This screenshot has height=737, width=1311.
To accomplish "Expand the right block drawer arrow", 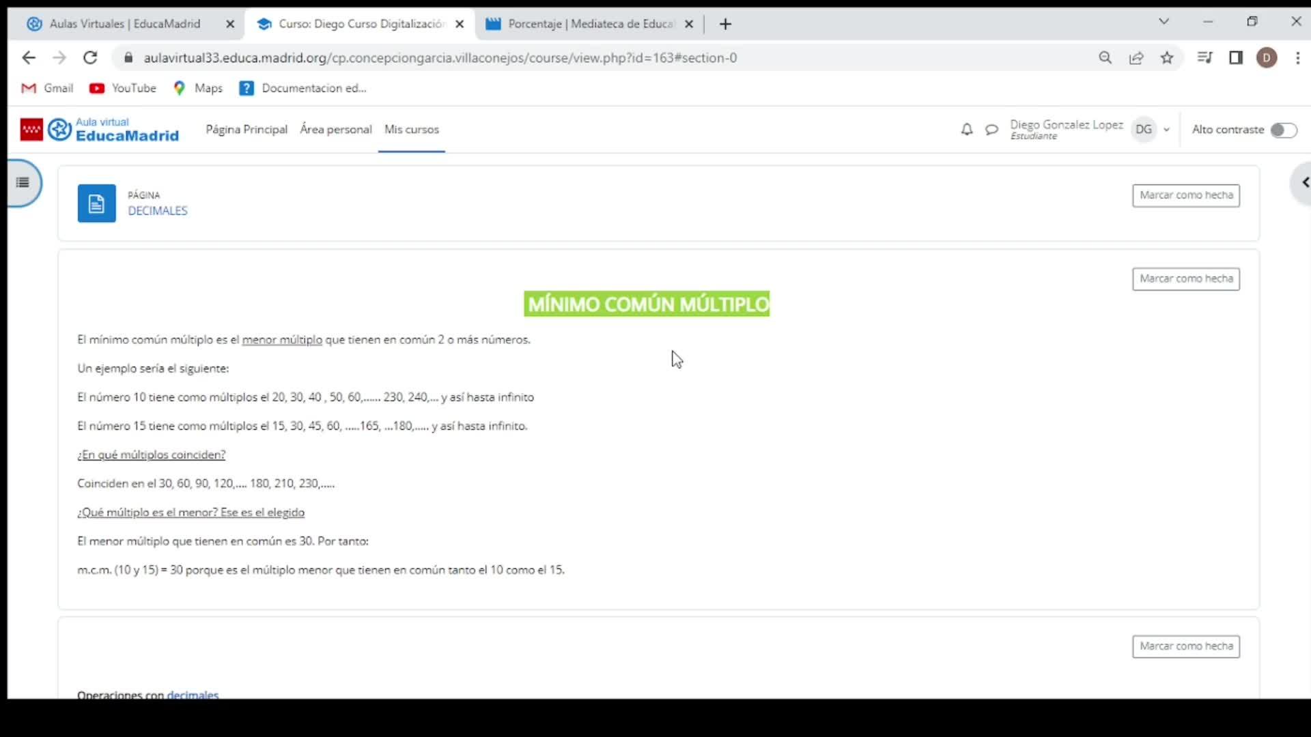I will (x=1304, y=183).
